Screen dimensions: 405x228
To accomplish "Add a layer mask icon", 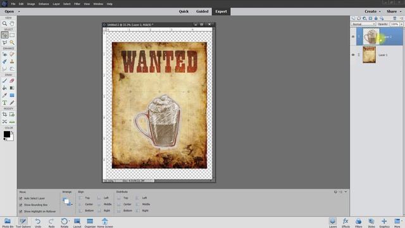I will coord(370,18).
